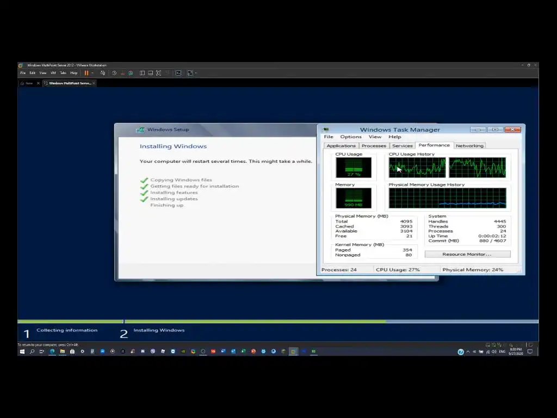Open the VMware Help menu
The width and height of the screenshot is (557, 418).
coord(74,73)
